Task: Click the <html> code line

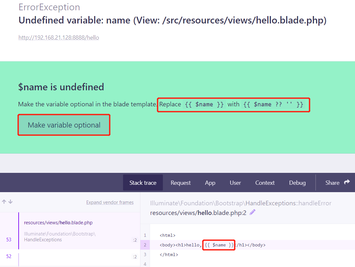Action: point(167,236)
